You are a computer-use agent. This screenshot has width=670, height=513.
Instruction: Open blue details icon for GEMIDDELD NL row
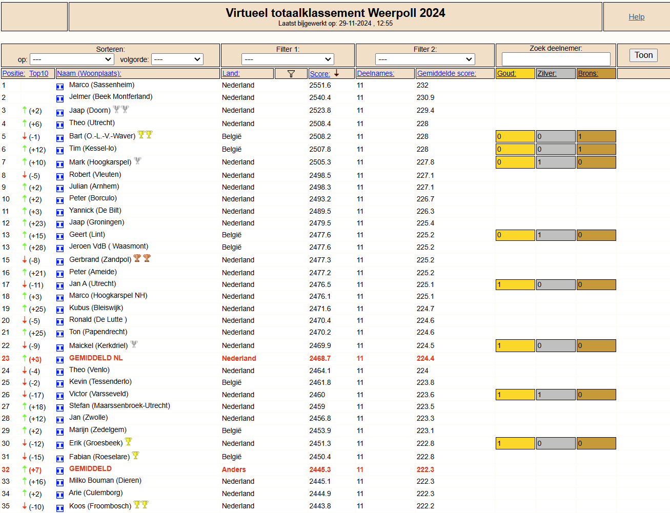[x=60, y=360]
